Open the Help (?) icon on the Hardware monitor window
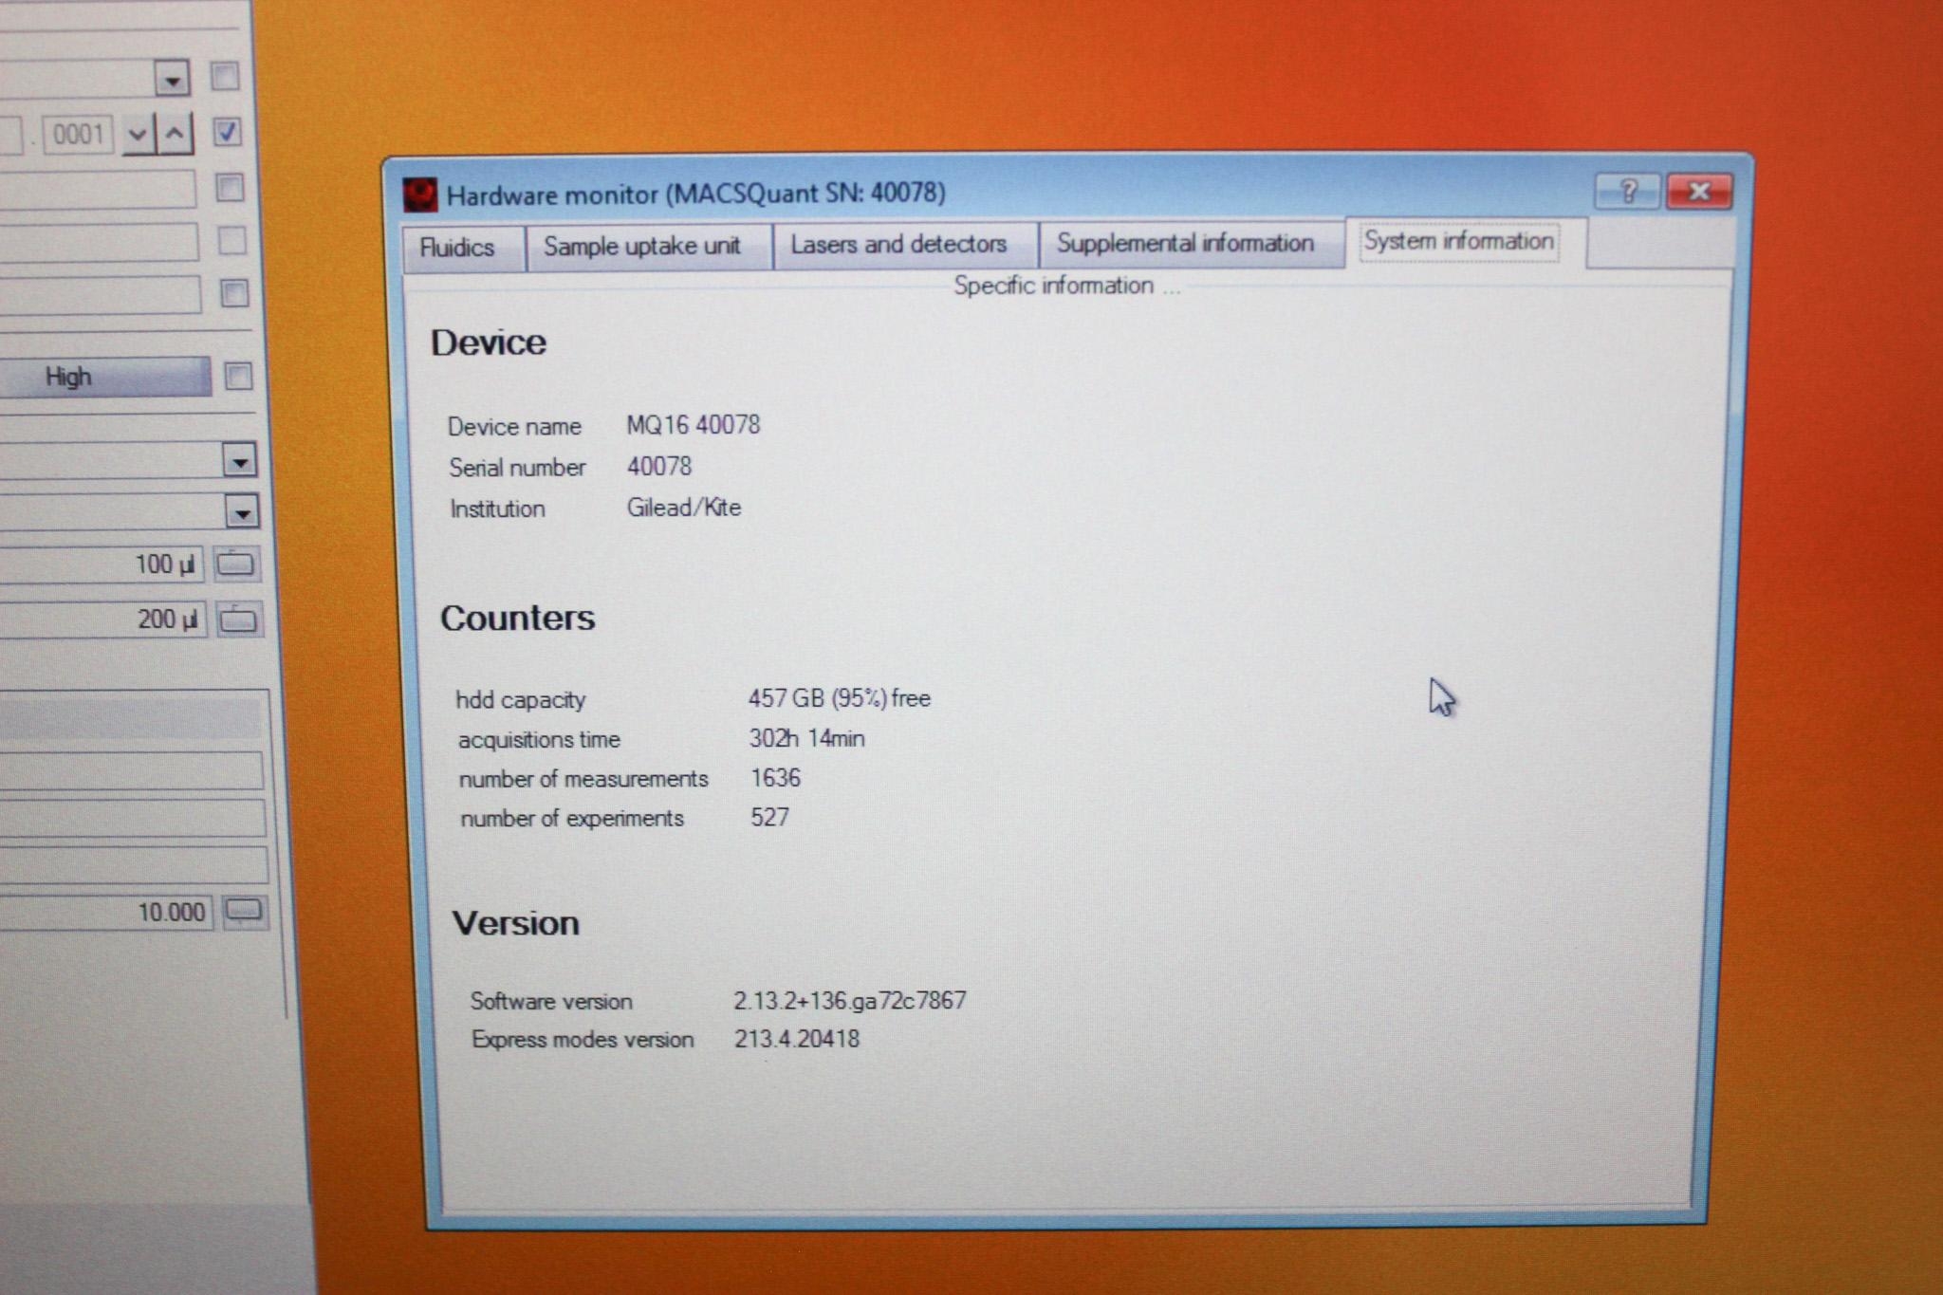 click(x=1625, y=191)
